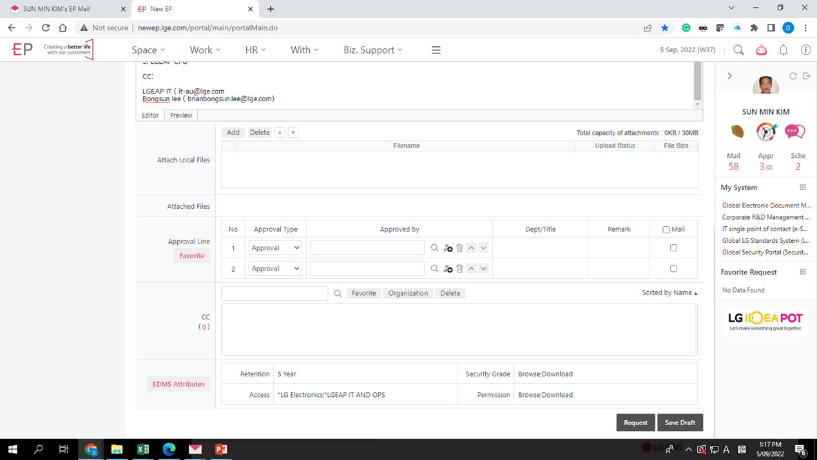Click the Request button
This screenshot has width=817, height=460.
635,423
